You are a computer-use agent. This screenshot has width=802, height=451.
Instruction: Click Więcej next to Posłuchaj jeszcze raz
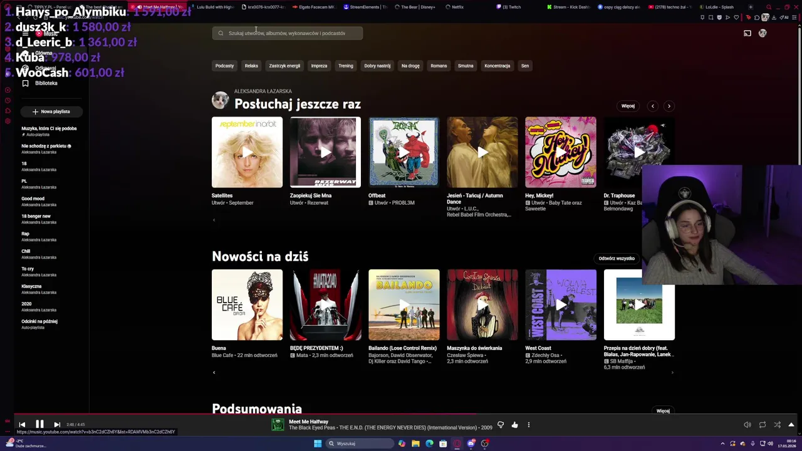(628, 106)
